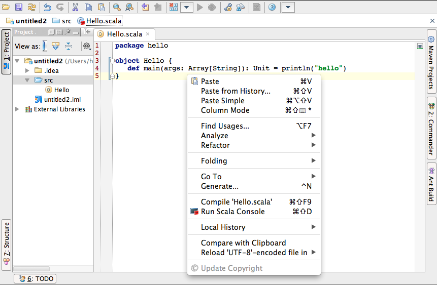This screenshot has width=437, height=285.
Task: Toggle the 2: Commander side tab
Action: click(x=431, y=128)
